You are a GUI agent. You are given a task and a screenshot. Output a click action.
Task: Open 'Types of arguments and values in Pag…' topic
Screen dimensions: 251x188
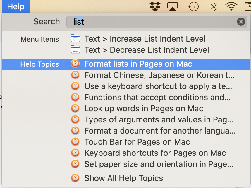pos(126,119)
